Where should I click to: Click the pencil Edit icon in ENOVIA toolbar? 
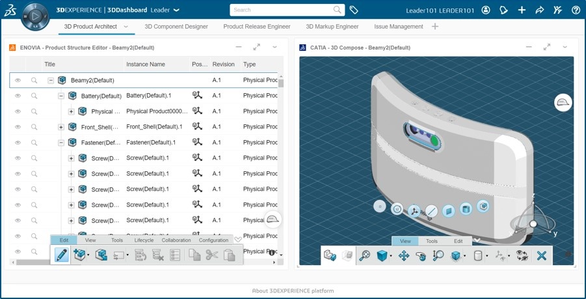click(61, 255)
